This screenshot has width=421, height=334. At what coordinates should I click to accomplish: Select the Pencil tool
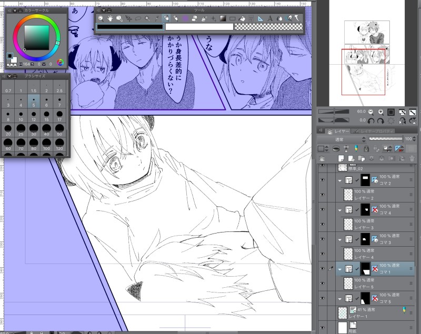[176, 18]
